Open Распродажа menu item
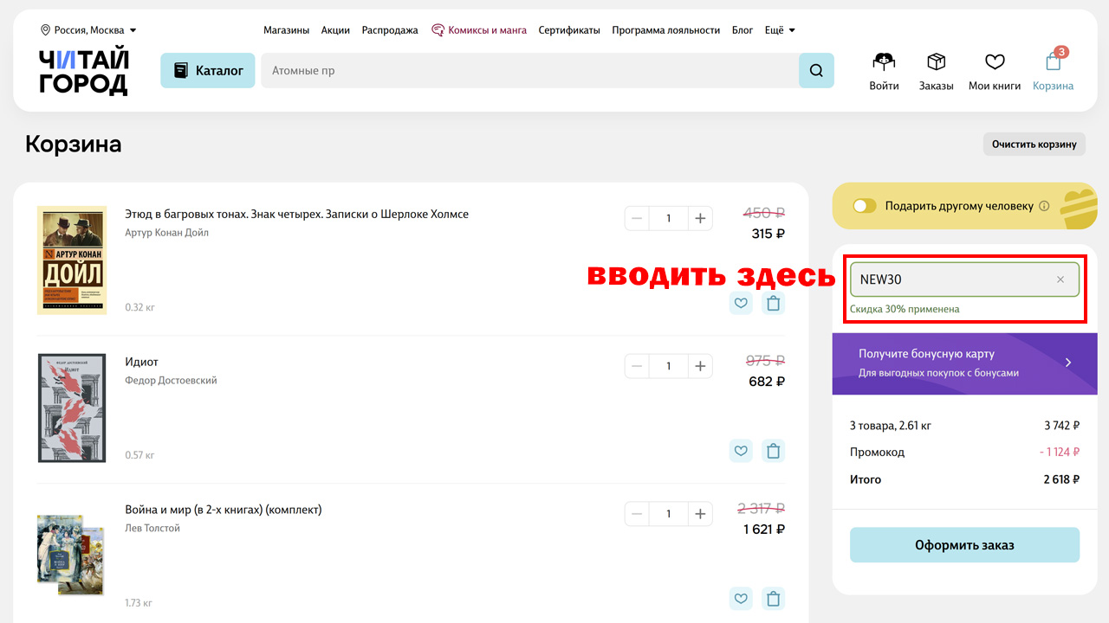Image resolution: width=1109 pixels, height=623 pixels. point(390,30)
